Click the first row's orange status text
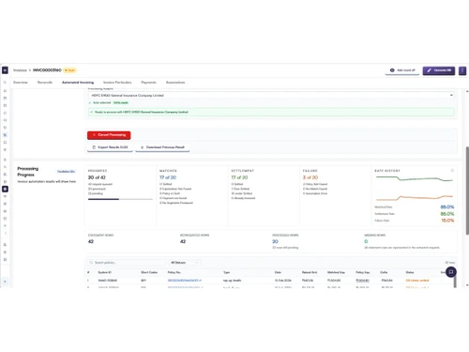The height and width of the screenshot is (352, 469). pos(417,281)
